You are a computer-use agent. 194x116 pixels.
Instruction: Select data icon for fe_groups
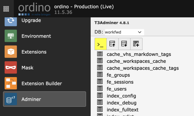(100, 74)
